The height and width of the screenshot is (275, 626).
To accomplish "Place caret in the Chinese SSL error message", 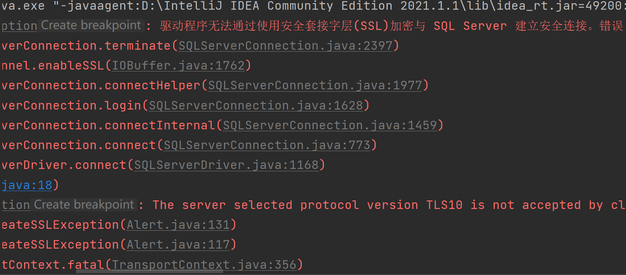I will pos(391,26).
